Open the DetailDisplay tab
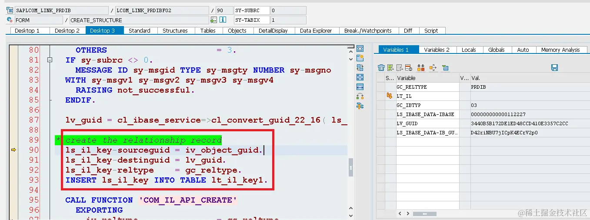The image size is (590, 220). pyautogui.click(x=273, y=30)
